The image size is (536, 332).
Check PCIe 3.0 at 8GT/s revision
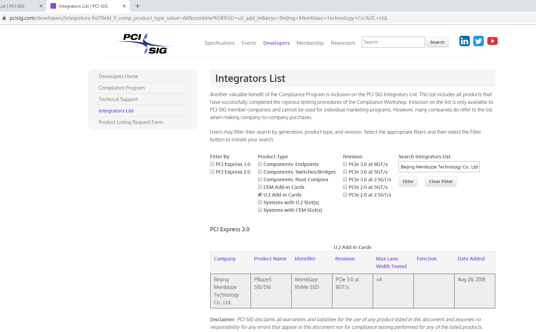(x=345, y=164)
